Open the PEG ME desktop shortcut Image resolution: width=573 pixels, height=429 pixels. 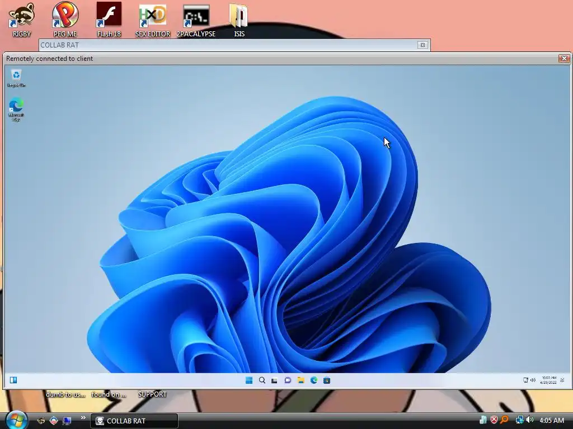(65, 20)
